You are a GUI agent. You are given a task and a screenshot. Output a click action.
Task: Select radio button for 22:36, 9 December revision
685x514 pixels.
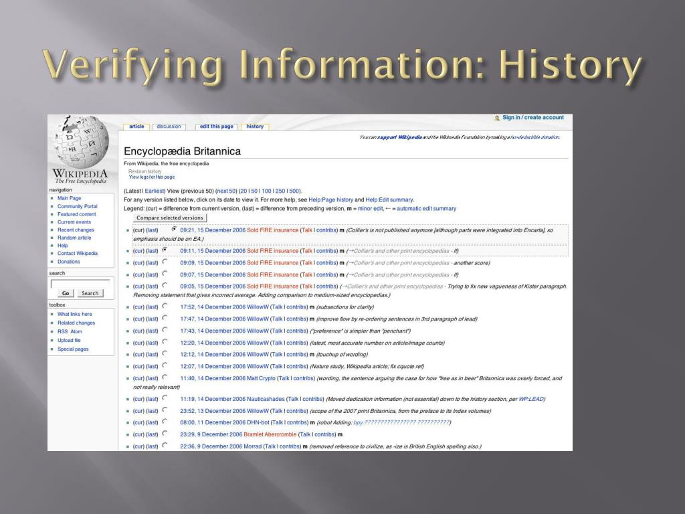165,445
